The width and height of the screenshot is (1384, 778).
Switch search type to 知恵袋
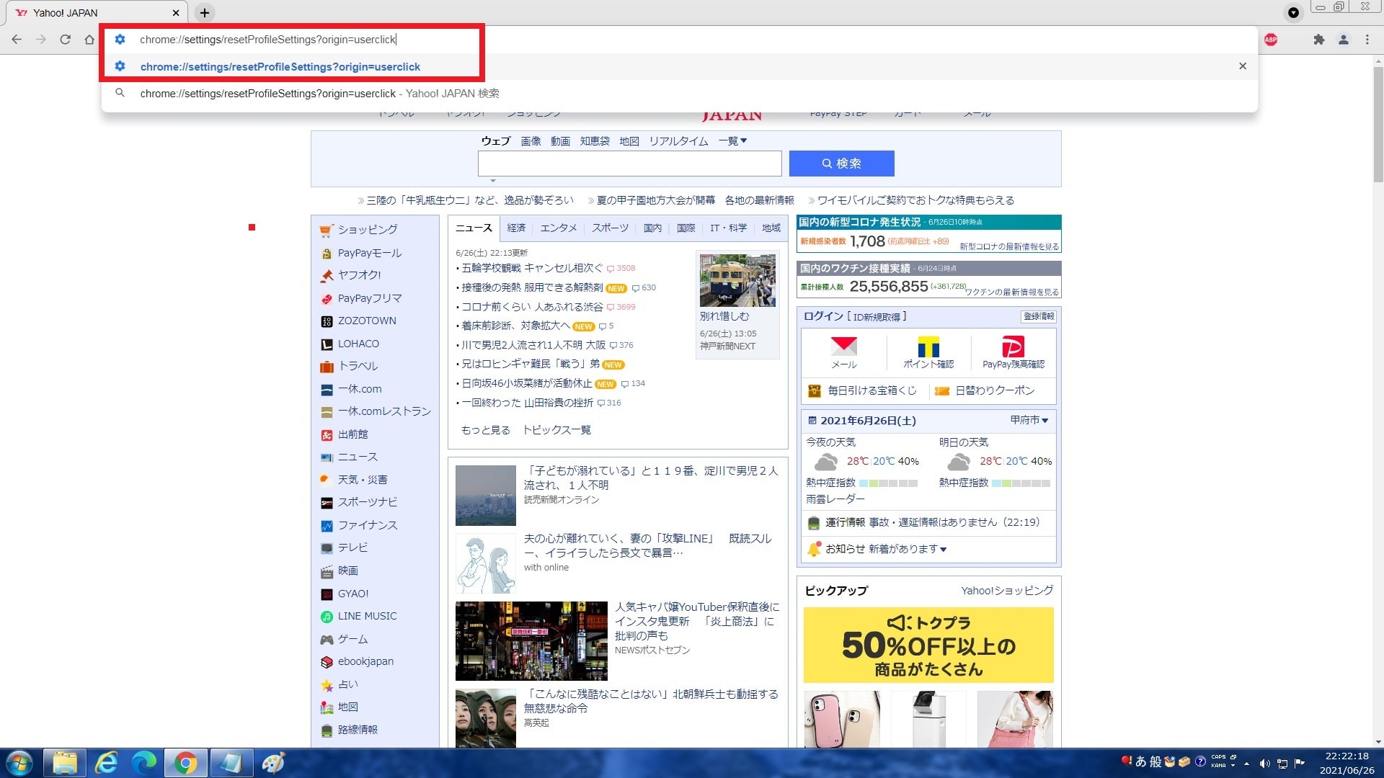coord(595,141)
